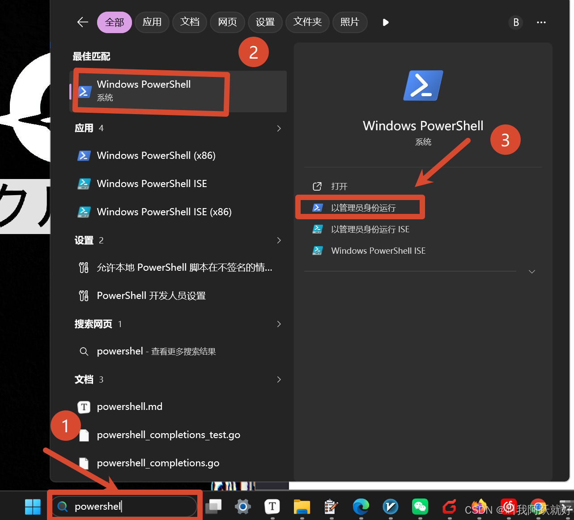Screen dimensions: 574x520
Task: Open the best match Windows PowerShell result
Action: tap(178, 91)
